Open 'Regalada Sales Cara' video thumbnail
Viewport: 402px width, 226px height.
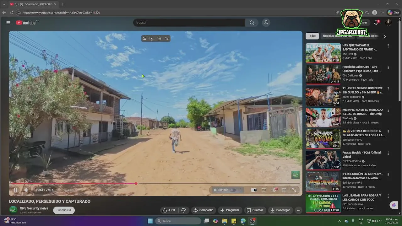[x=323, y=74]
